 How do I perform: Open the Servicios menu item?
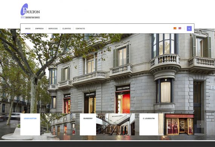point(53,29)
